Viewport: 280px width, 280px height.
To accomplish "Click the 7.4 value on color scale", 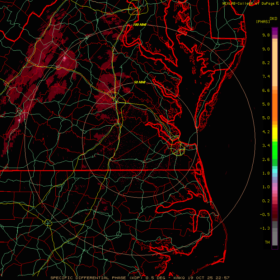I will click(266, 77).
